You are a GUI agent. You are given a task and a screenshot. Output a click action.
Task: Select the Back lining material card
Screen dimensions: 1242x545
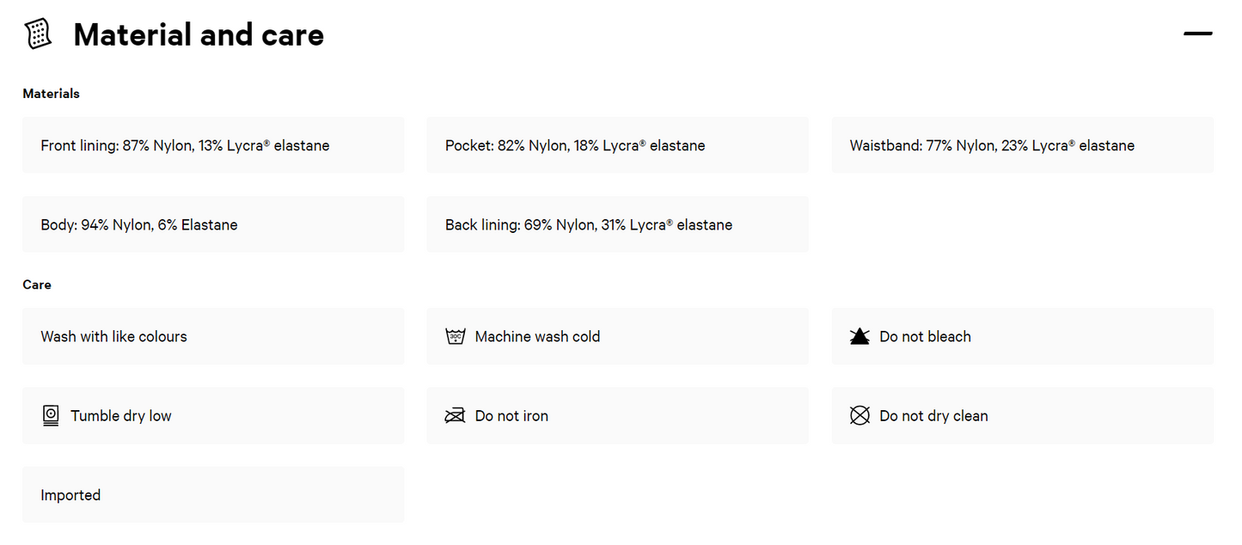(x=617, y=224)
